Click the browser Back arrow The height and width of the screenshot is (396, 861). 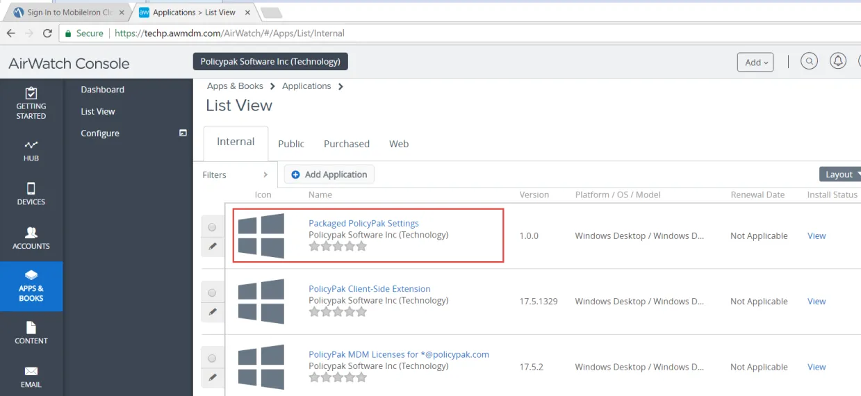11,33
